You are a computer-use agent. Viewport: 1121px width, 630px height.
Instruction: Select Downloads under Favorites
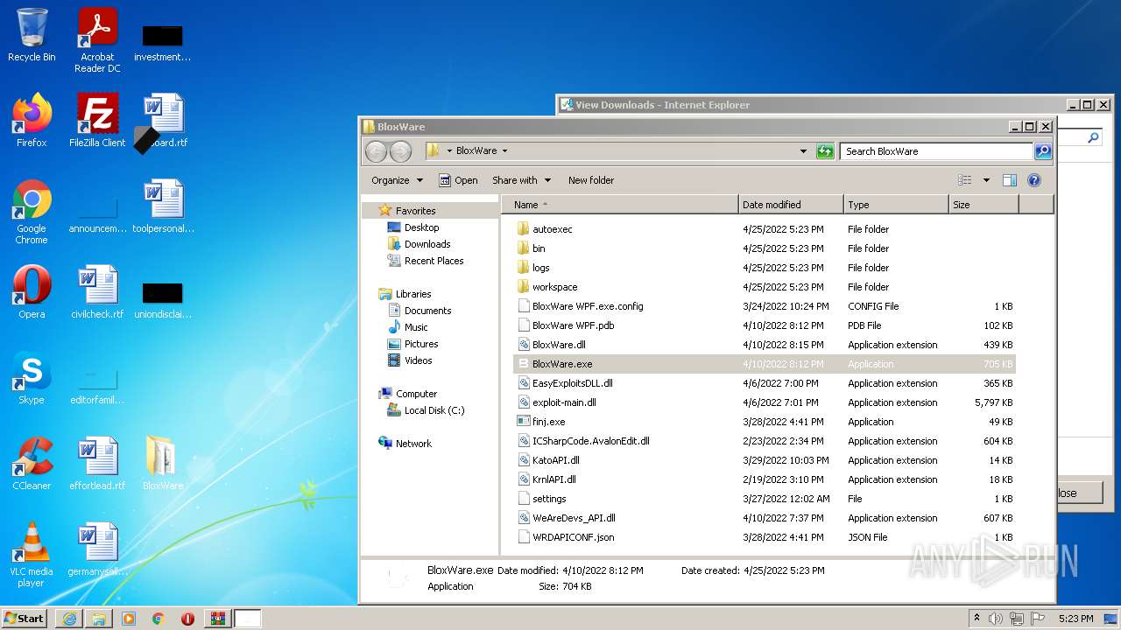[x=427, y=244]
